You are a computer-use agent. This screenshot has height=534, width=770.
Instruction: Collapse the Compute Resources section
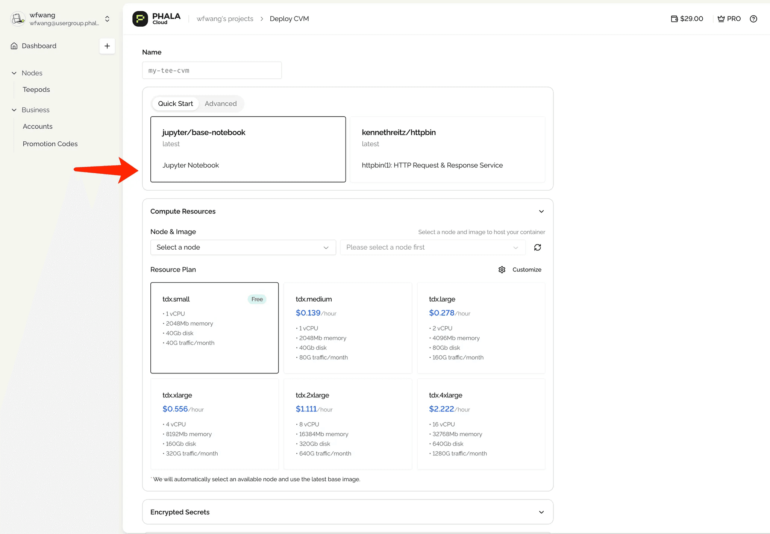click(x=541, y=211)
